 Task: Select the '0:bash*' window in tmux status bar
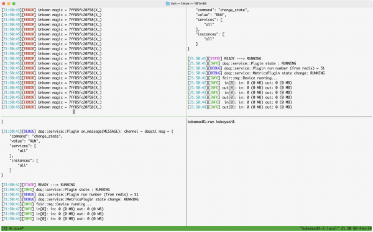[16, 228]
